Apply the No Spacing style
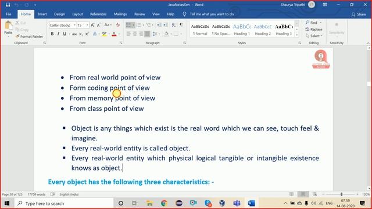372x209 pixels. point(221,30)
